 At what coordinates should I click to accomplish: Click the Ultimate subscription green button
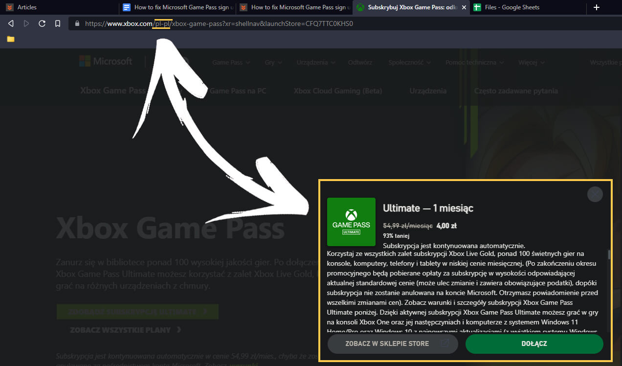click(x=137, y=311)
